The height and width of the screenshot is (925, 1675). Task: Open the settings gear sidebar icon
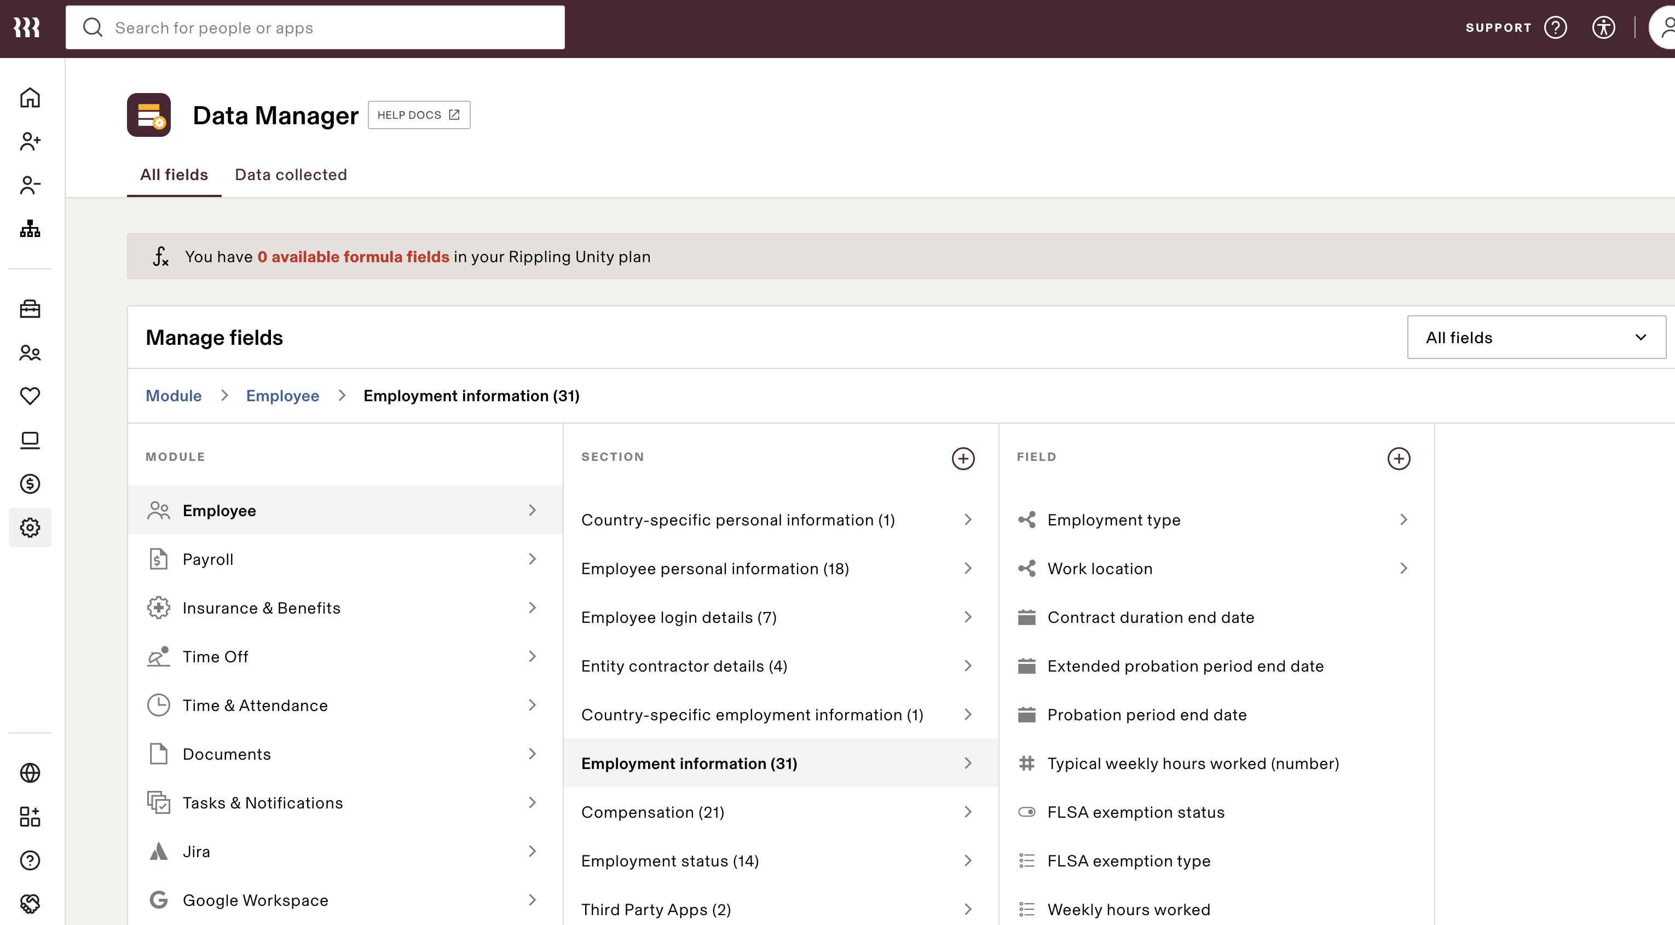coord(30,527)
